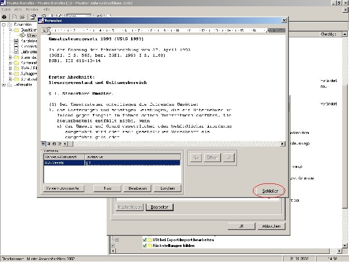Viewport: 349px width, 262px height.
Task: Click right arrow of law text scrollbar
Action: [x=283, y=144]
